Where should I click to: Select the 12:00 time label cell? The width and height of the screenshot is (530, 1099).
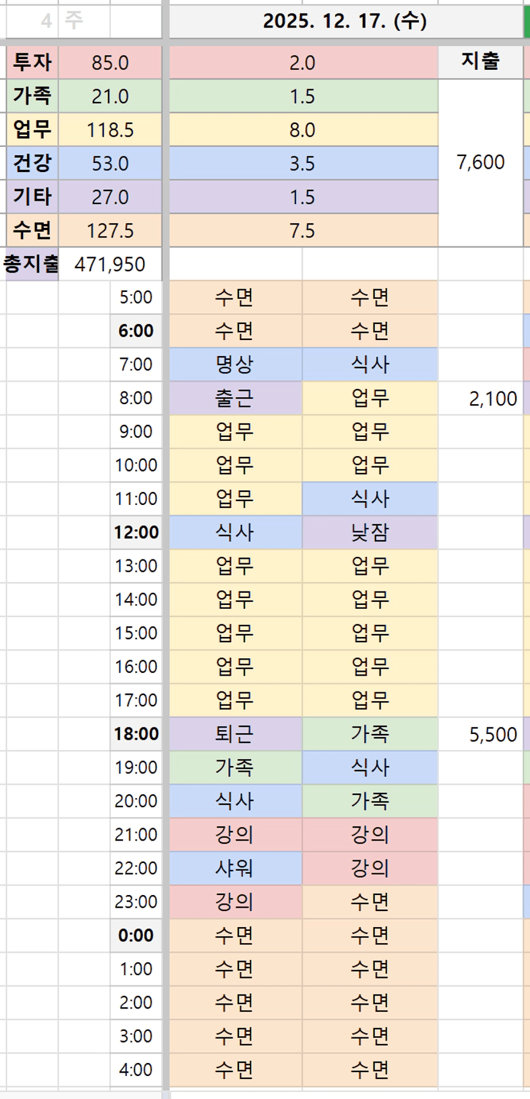pos(136,532)
